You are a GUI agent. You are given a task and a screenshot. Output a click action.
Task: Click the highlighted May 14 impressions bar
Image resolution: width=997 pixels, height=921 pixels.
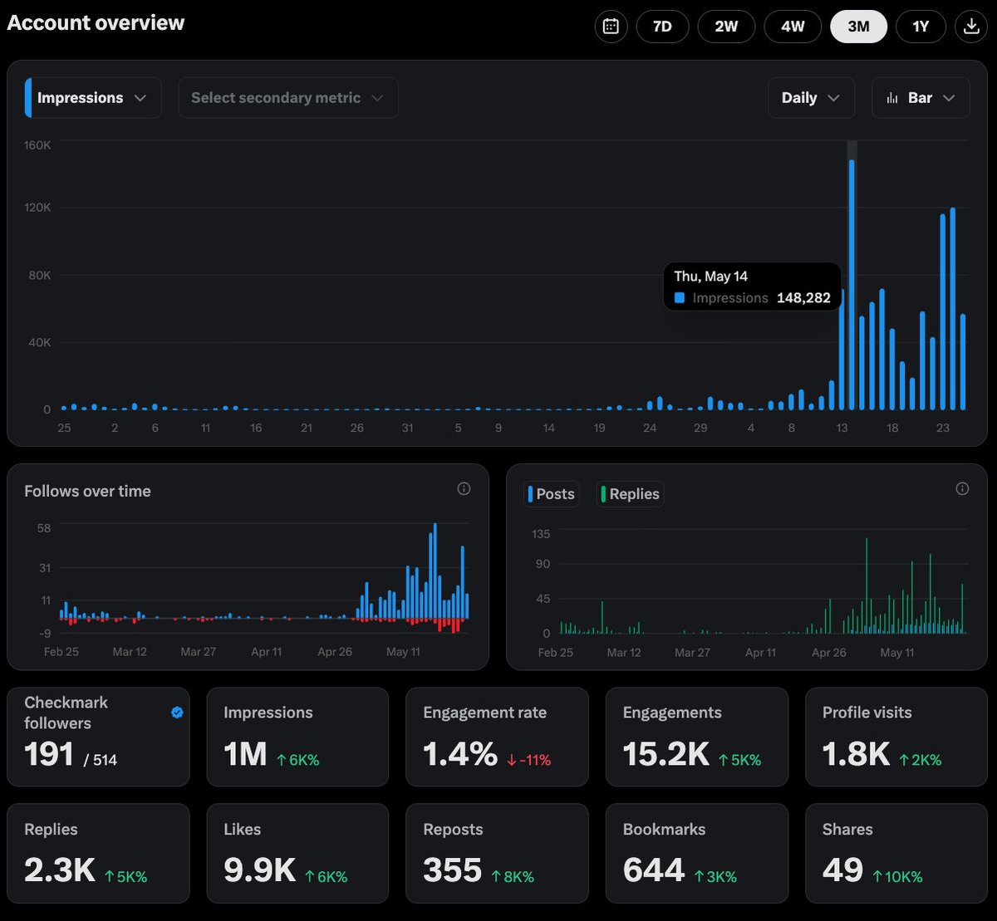click(x=852, y=285)
